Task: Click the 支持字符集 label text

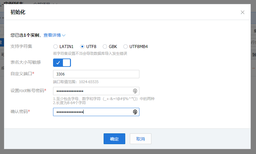Action: click(21, 47)
